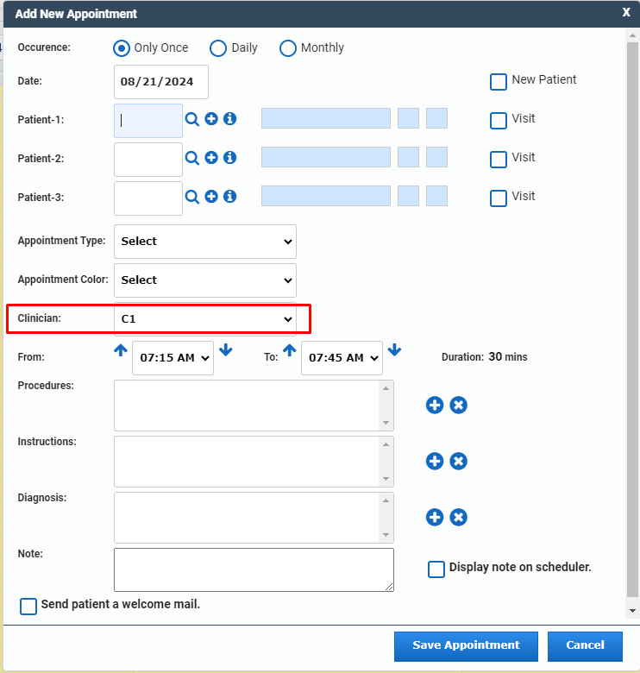
Task: Select the Monthly occurrence option
Action: [287, 48]
